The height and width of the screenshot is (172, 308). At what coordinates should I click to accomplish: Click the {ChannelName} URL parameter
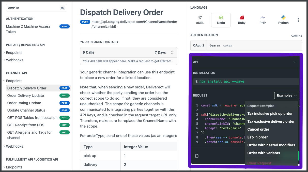[x=156, y=22]
